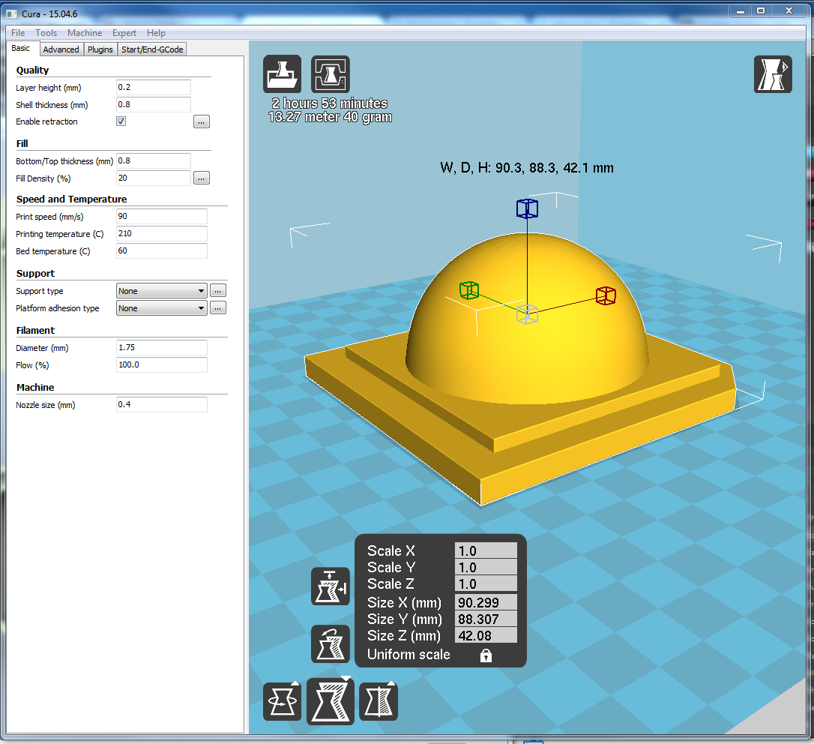Click the Scale to max icon
This screenshot has height=744, width=814.
pos(331,586)
